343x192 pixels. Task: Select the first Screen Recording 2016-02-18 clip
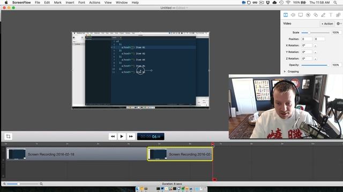77,154
